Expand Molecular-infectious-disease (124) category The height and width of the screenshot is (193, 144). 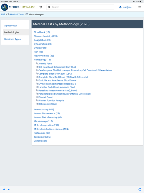click(51, 129)
